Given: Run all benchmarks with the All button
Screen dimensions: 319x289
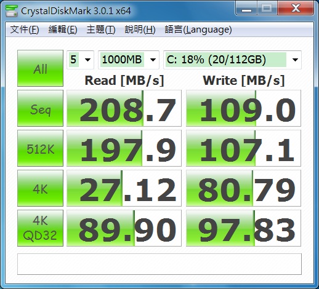Looking at the screenshot, I should [40, 68].
